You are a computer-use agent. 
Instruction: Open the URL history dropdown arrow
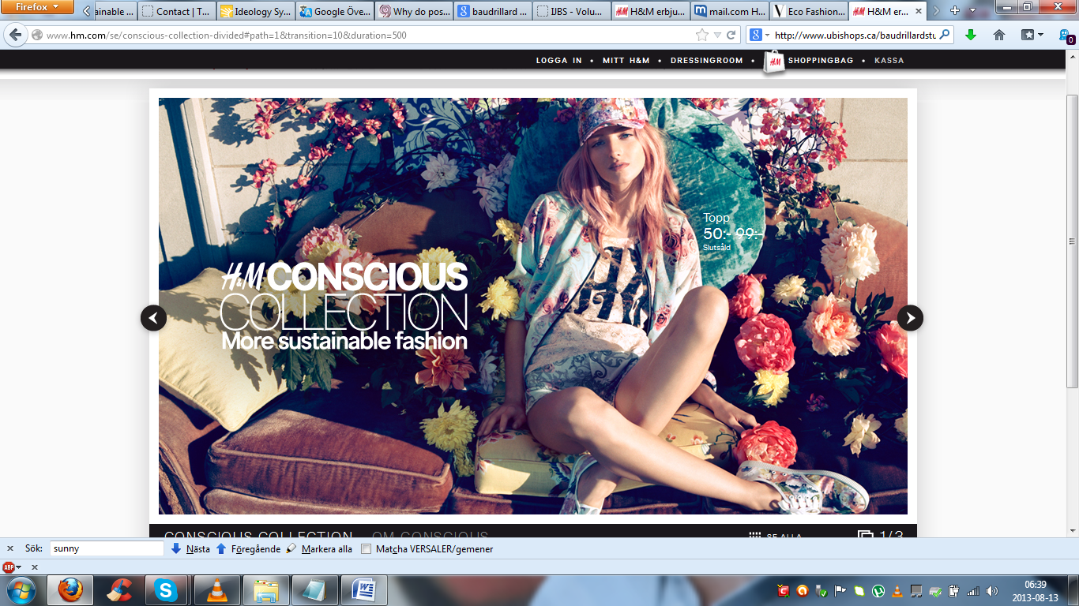[717, 35]
